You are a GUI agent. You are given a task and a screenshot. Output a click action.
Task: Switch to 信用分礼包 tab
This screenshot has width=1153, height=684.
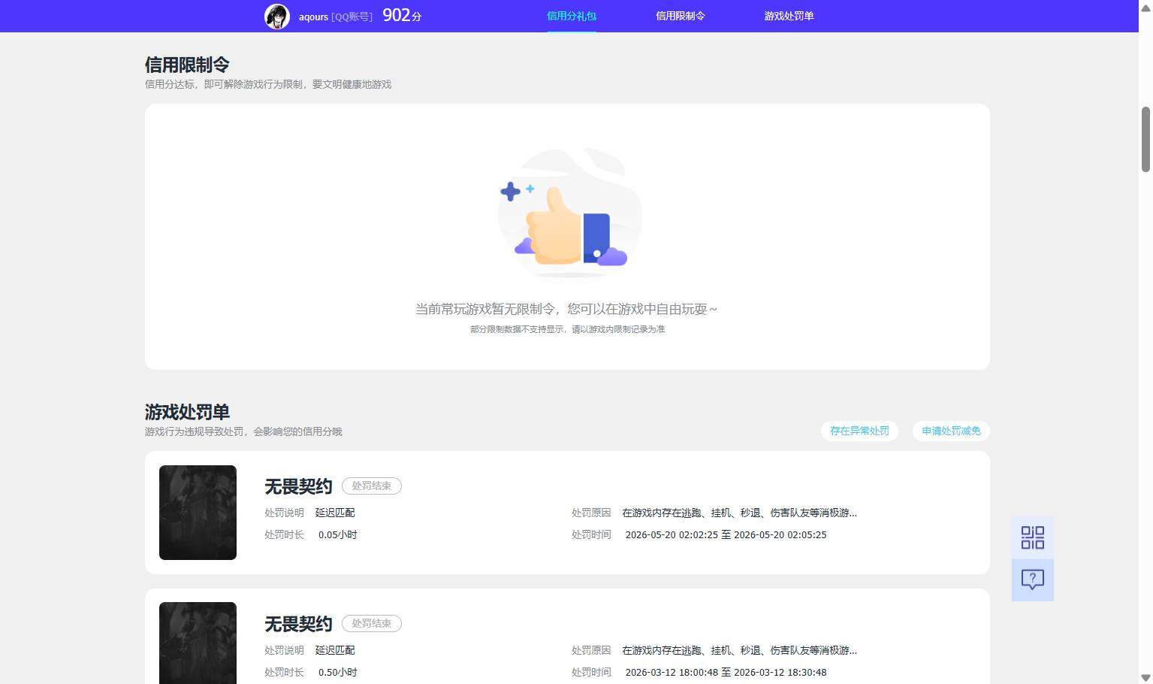coord(572,16)
